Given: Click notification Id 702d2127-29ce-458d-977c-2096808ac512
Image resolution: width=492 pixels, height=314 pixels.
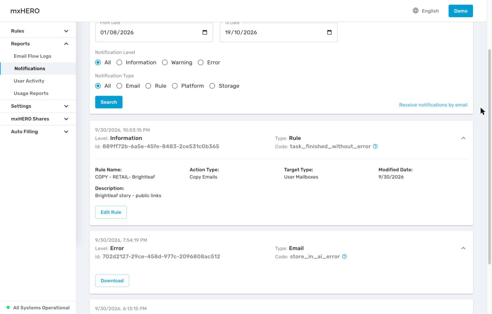Looking at the screenshot, I should coord(161,256).
